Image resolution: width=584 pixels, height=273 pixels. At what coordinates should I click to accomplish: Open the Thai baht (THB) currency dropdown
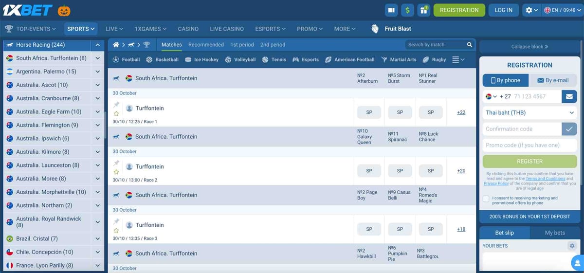tap(529, 112)
